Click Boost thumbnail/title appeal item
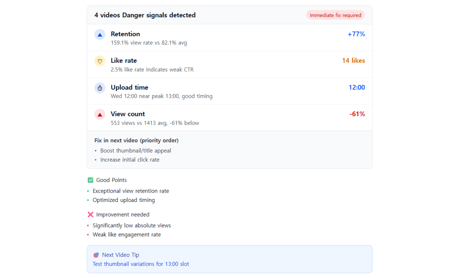Image resolution: width=464 pixels, height=278 pixels. [x=136, y=151]
